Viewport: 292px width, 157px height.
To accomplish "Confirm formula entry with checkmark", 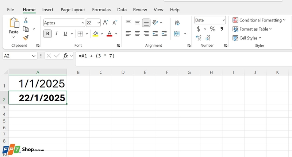I will 57,56.
